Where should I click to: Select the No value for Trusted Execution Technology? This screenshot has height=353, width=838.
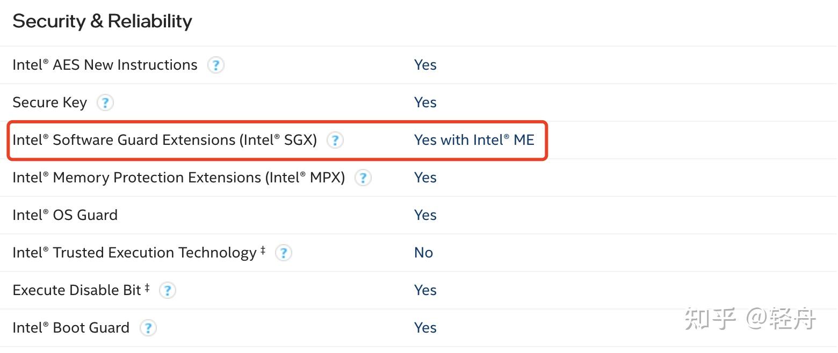coord(423,252)
